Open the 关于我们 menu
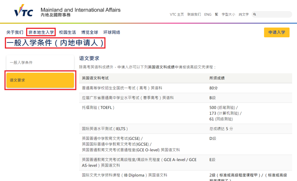Screen dimensions: 297x181 [15, 32]
